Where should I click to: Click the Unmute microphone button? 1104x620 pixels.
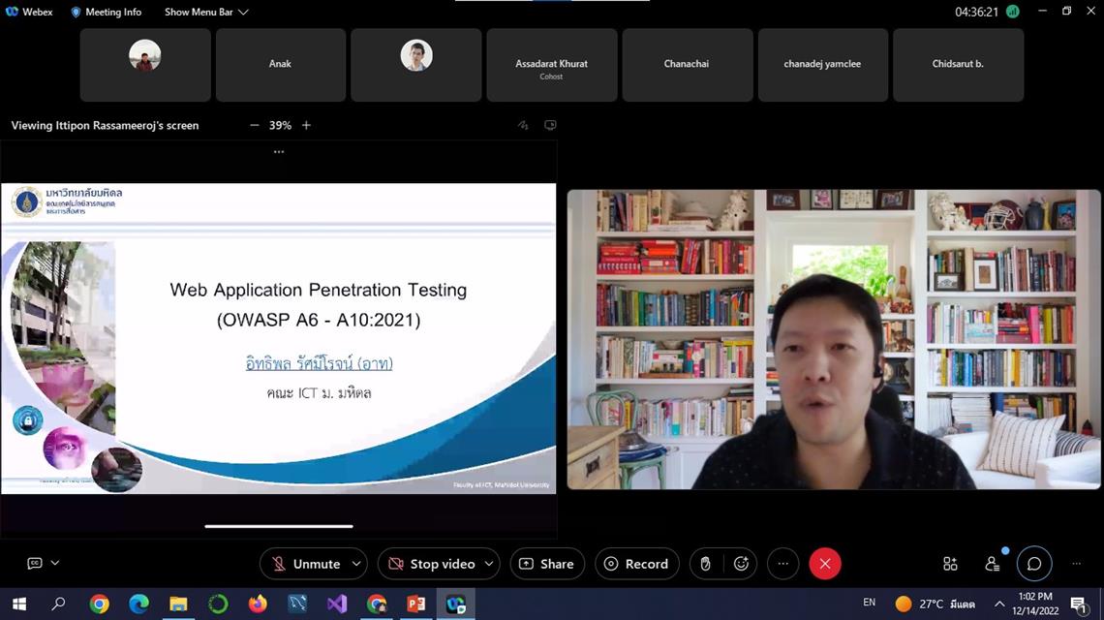point(305,564)
